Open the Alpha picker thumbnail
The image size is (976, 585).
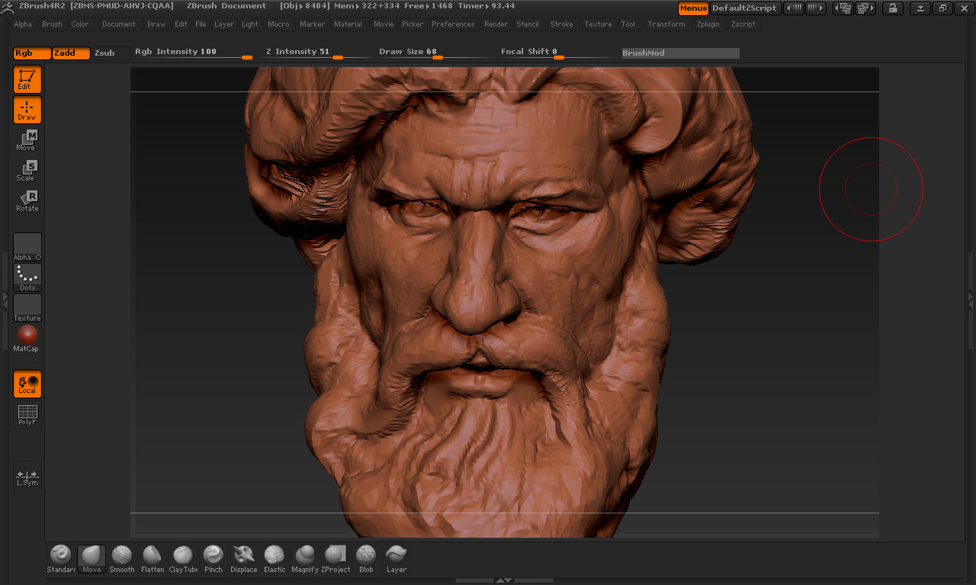(27, 247)
